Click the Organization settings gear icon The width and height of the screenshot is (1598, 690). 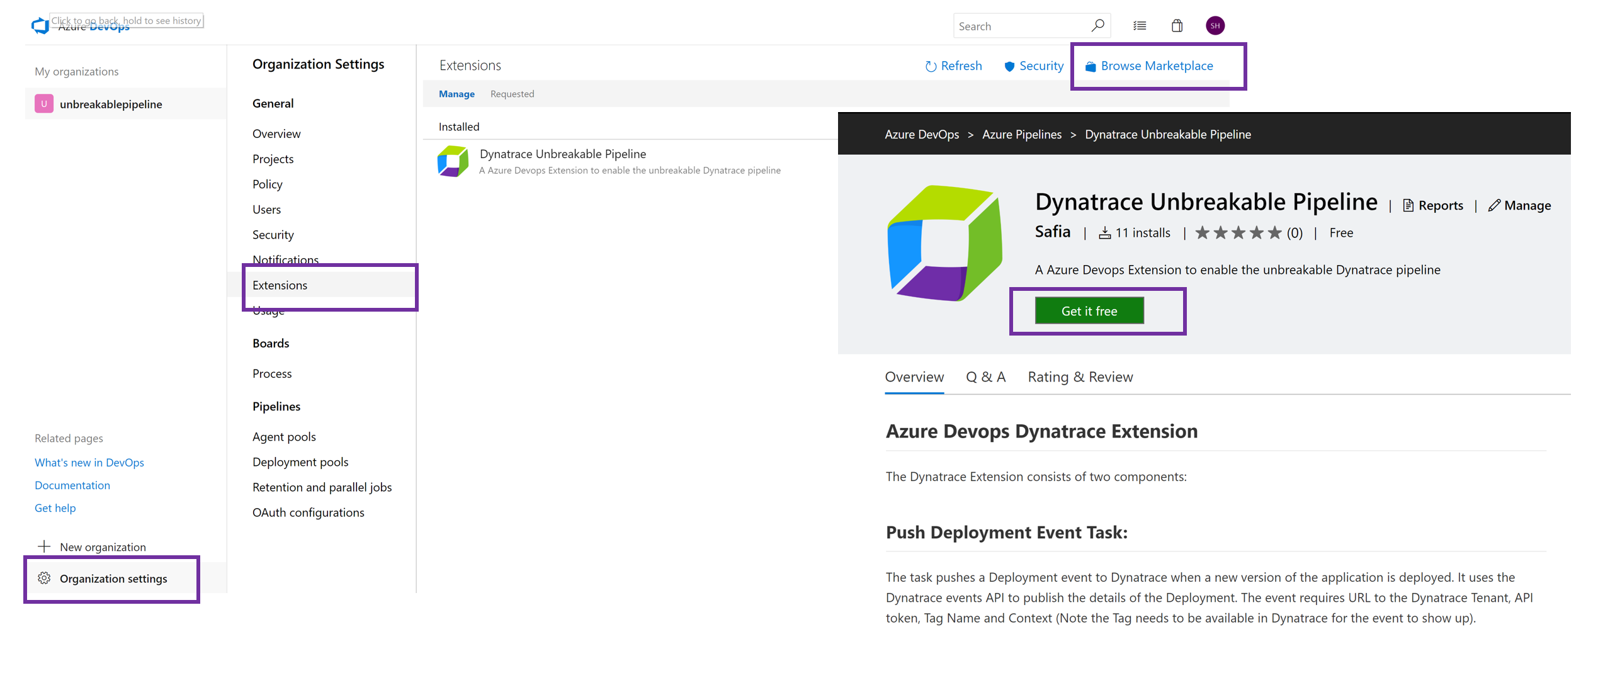coord(44,578)
